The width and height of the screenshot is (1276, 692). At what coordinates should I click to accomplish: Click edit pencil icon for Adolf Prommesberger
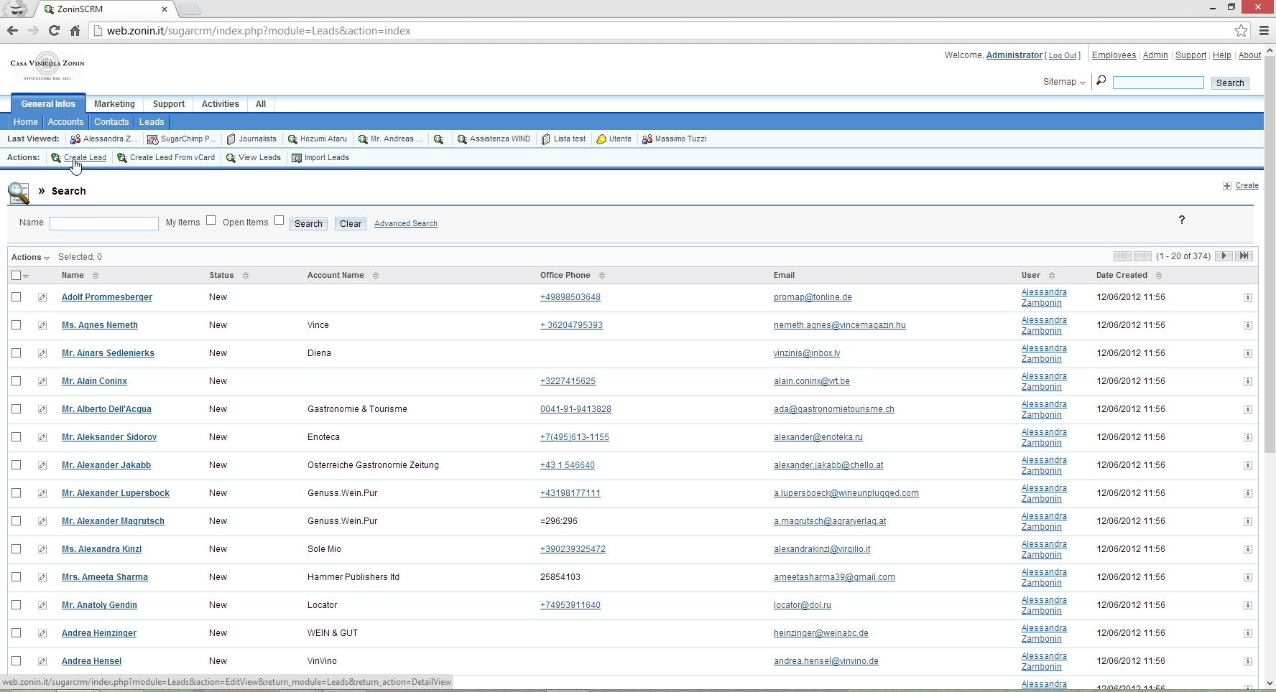[x=42, y=297]
